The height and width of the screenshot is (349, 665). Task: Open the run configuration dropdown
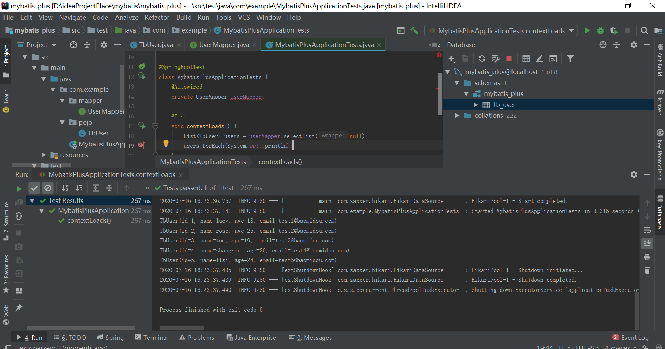coord(501,31)
